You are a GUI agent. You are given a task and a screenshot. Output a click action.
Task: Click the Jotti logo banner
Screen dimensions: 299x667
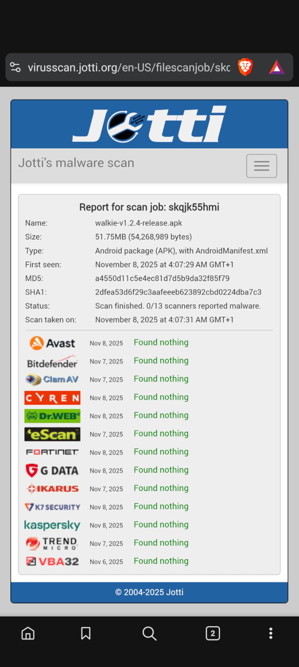149,124
